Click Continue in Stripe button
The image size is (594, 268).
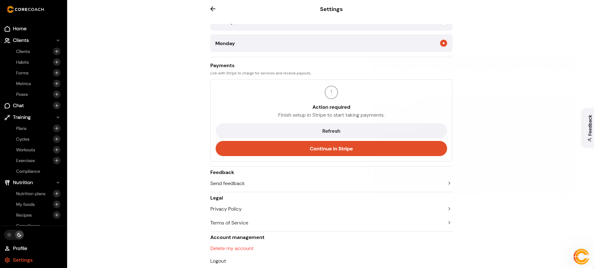point(331,149)
